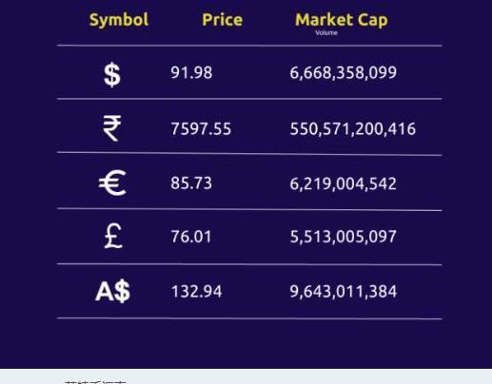Select market cap 550,571,200,416
Screen dimensions: 492x384
(x=353, y=129)
